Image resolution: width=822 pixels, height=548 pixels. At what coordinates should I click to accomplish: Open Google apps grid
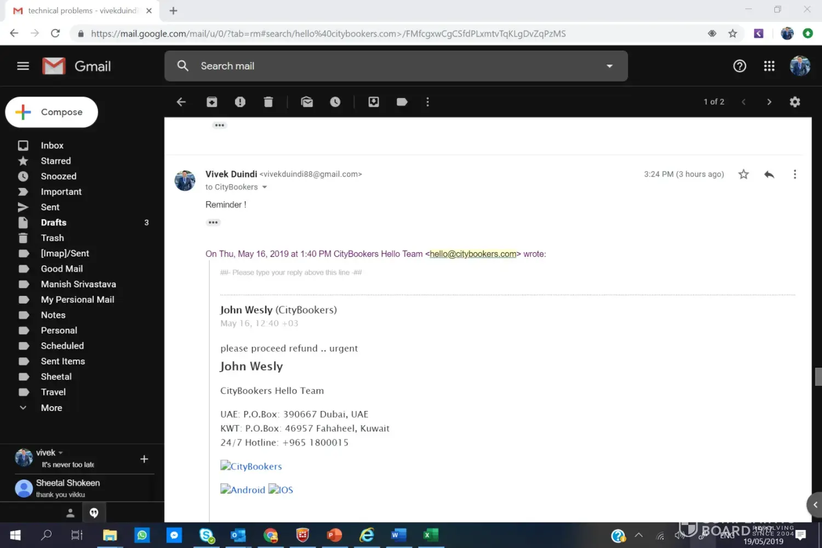[x=769, y=66]
